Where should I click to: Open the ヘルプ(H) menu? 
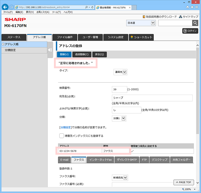[x=68, y=12]
